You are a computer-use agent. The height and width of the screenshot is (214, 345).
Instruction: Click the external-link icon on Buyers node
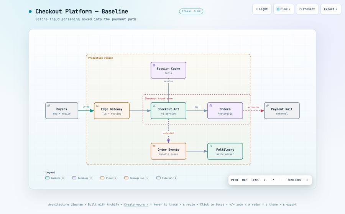(49, 106)
